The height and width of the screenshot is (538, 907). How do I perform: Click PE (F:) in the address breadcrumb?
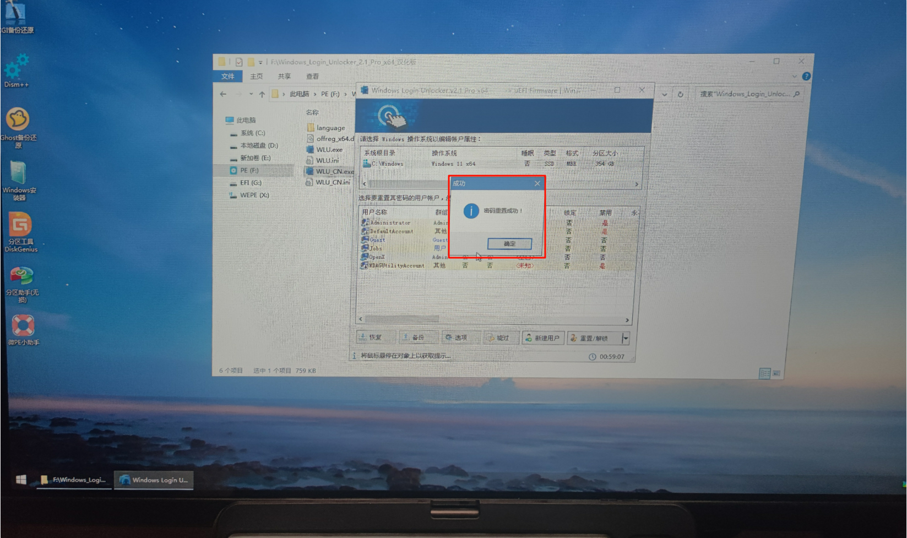pyautogui.click(x=330, y=94)
